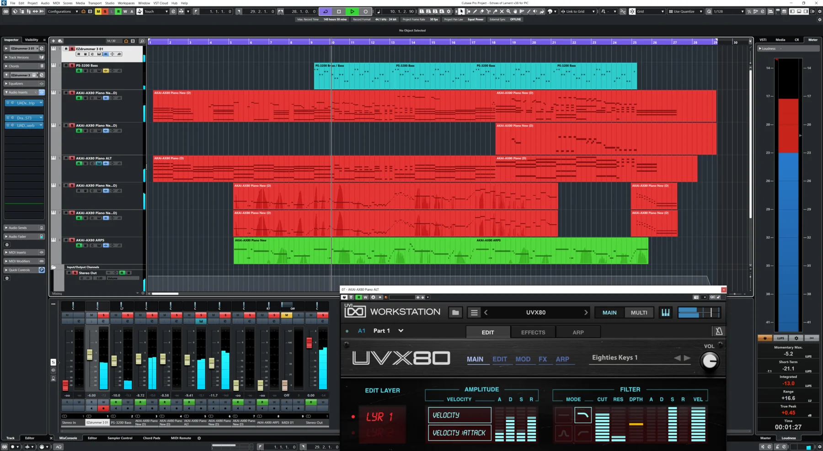This screenshot has width=823, height=451.
Task: Collapse Part 1 selector in UVX80
Action: tap(401, 330)
